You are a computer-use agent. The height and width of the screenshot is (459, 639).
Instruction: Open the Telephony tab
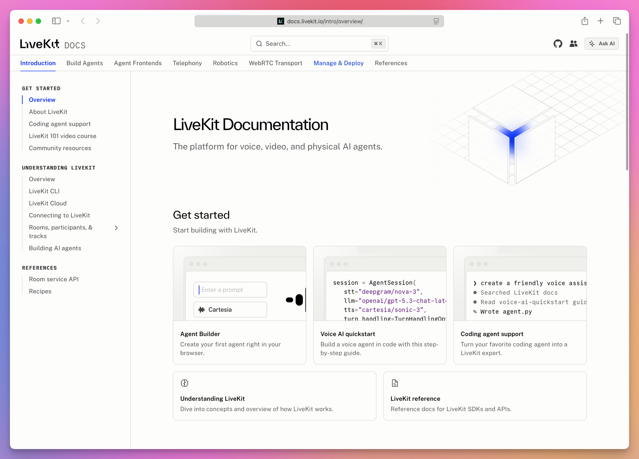pyautogui.click(x=187, y=63)
